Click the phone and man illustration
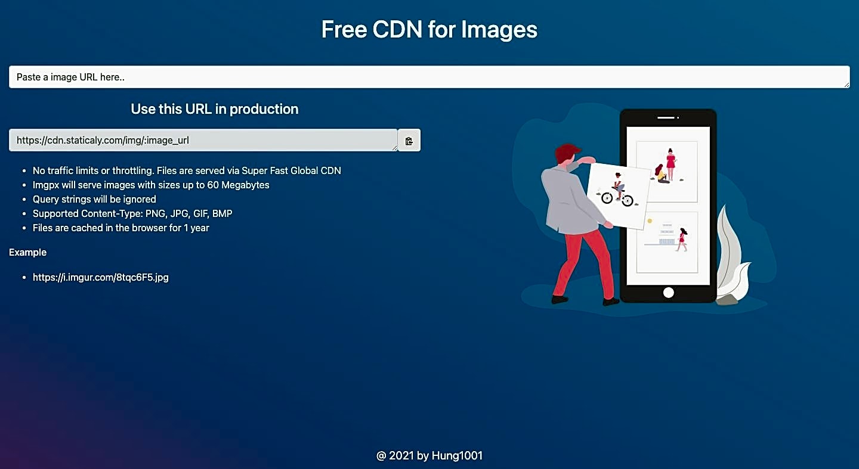 point(644,209)
